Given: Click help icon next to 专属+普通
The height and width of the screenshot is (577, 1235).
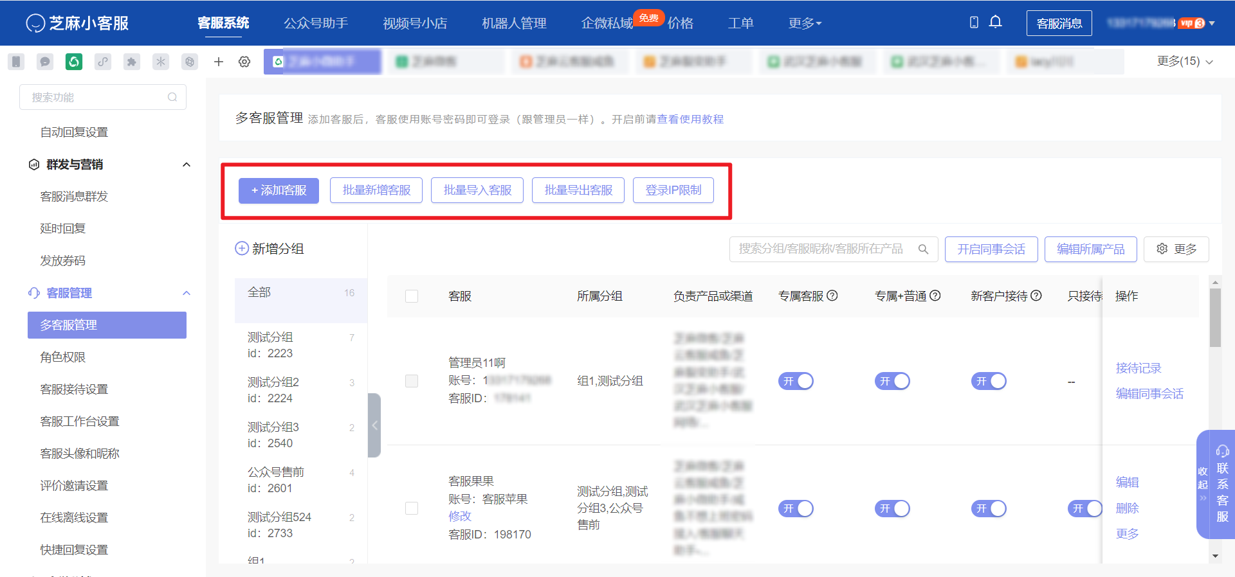Looking at the screenshot, I should click(935, 296).
